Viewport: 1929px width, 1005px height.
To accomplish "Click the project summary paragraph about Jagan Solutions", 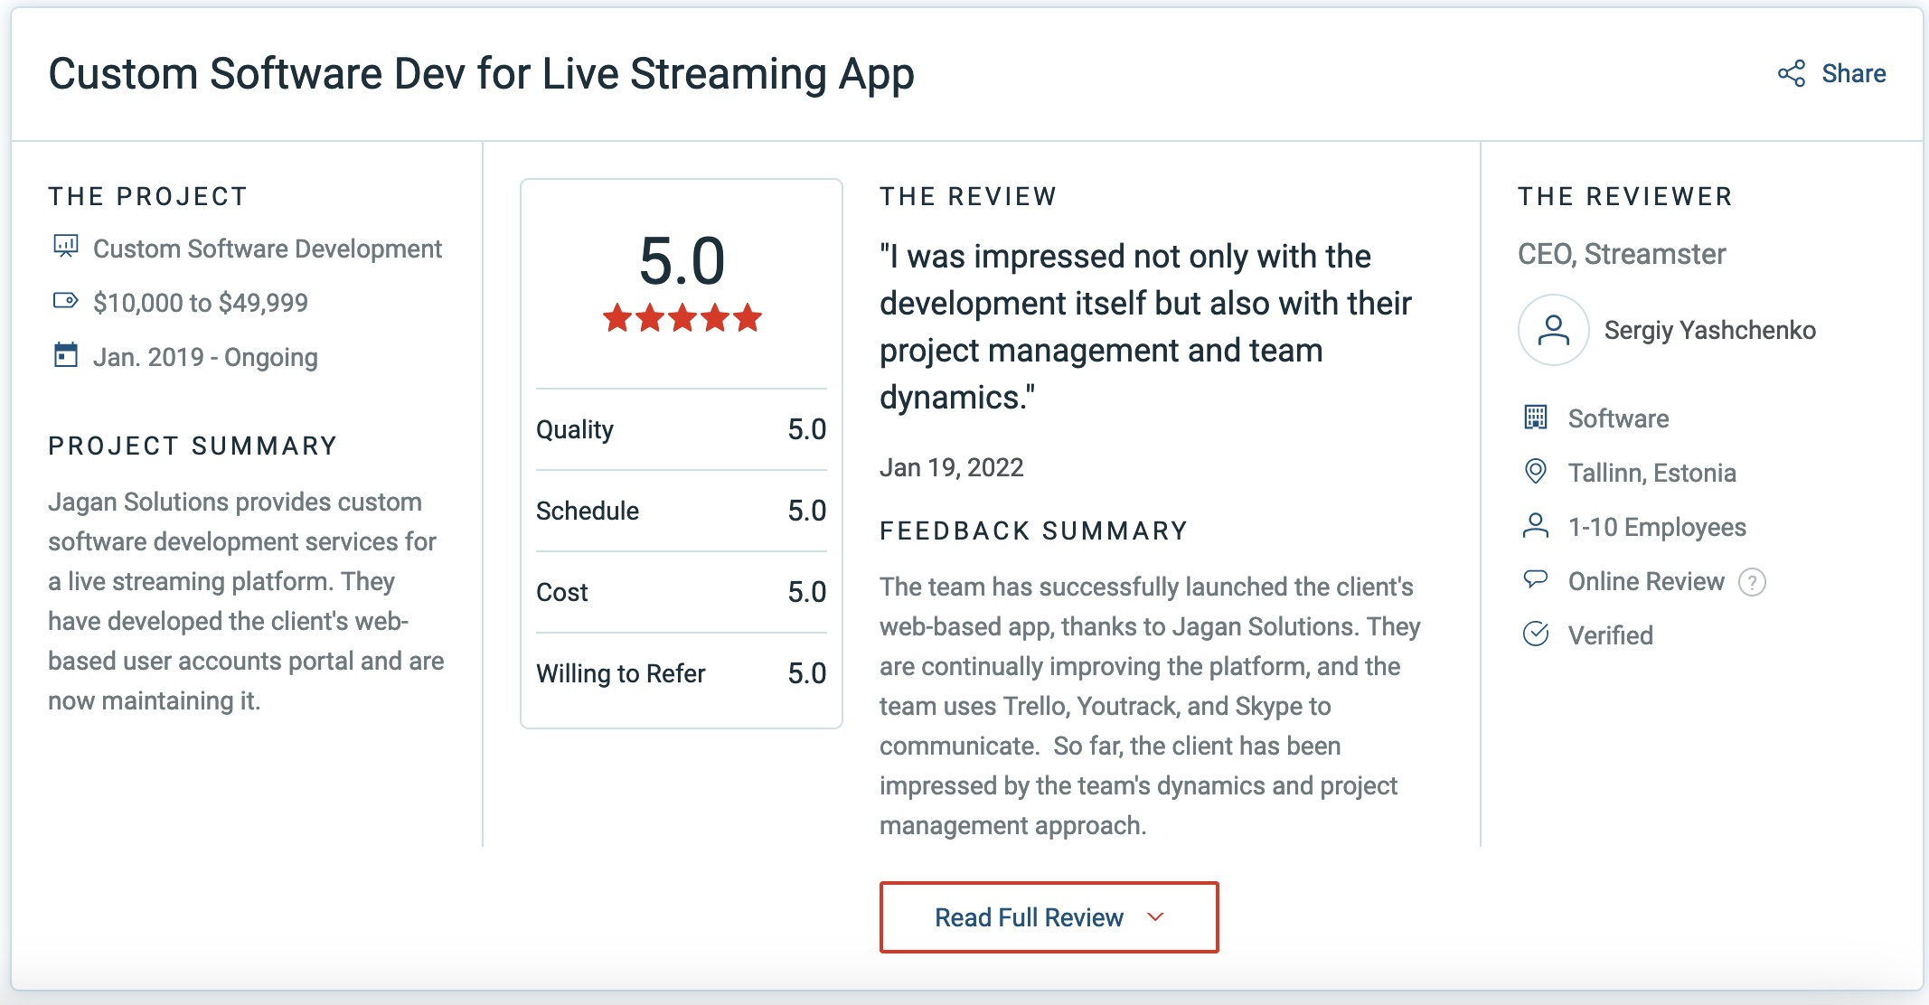I will click(x=246, y=601).
